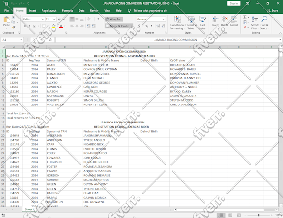Screen dimensions: 283x218
Task: Click the Increase Indent icon
Action: pyautogui.click(x=94, y=26)
